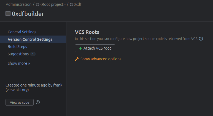
Task: Click the View as code button
Action: point(19,102)
